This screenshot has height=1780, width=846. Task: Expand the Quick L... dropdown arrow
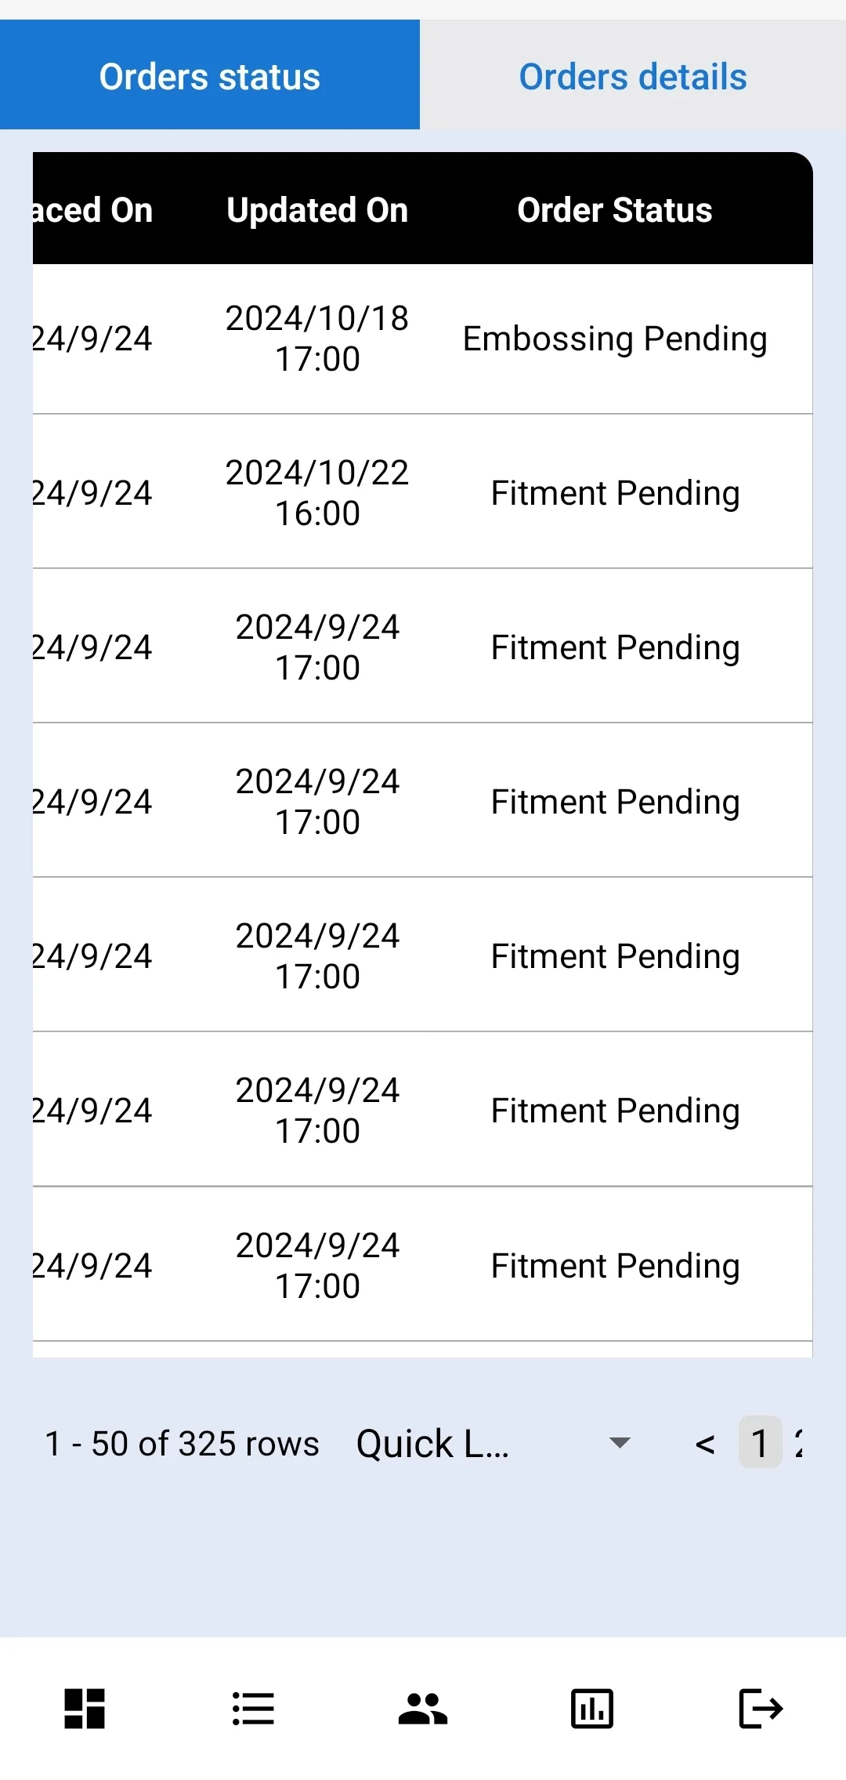point(620,1443)
